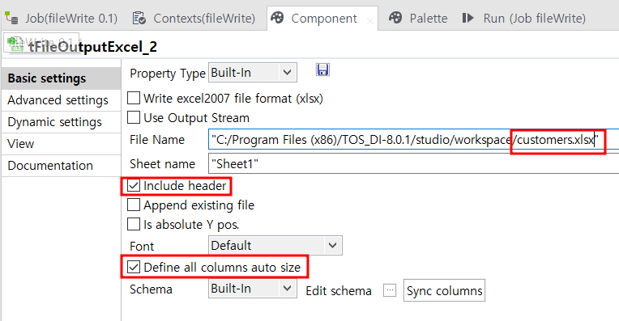Enable Write excel2007 file format checkbox
This screenshot has height=321, width=619.
click(x=134, y=98)
